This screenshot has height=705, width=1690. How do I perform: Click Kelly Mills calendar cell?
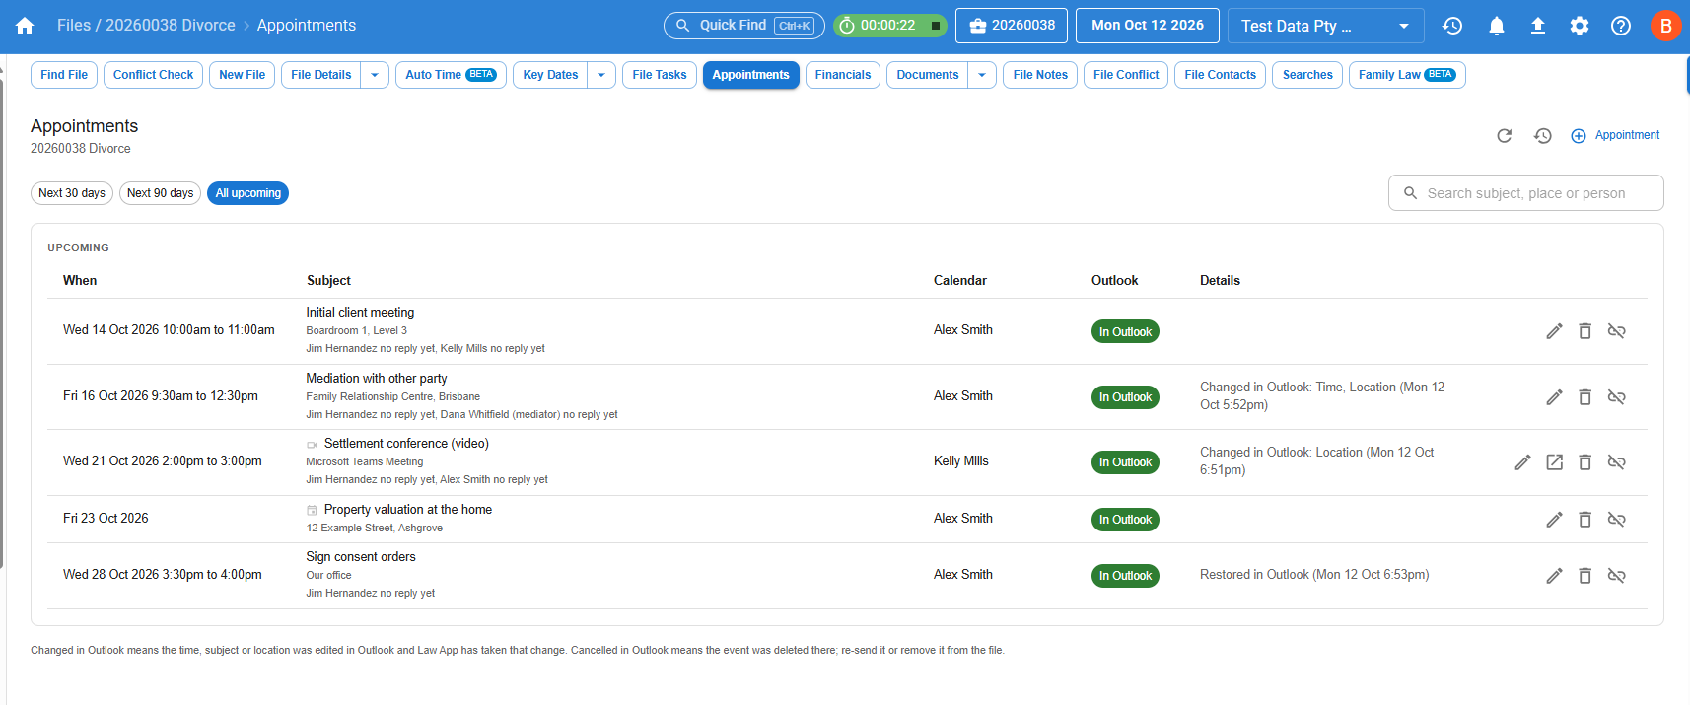(961, 461)
